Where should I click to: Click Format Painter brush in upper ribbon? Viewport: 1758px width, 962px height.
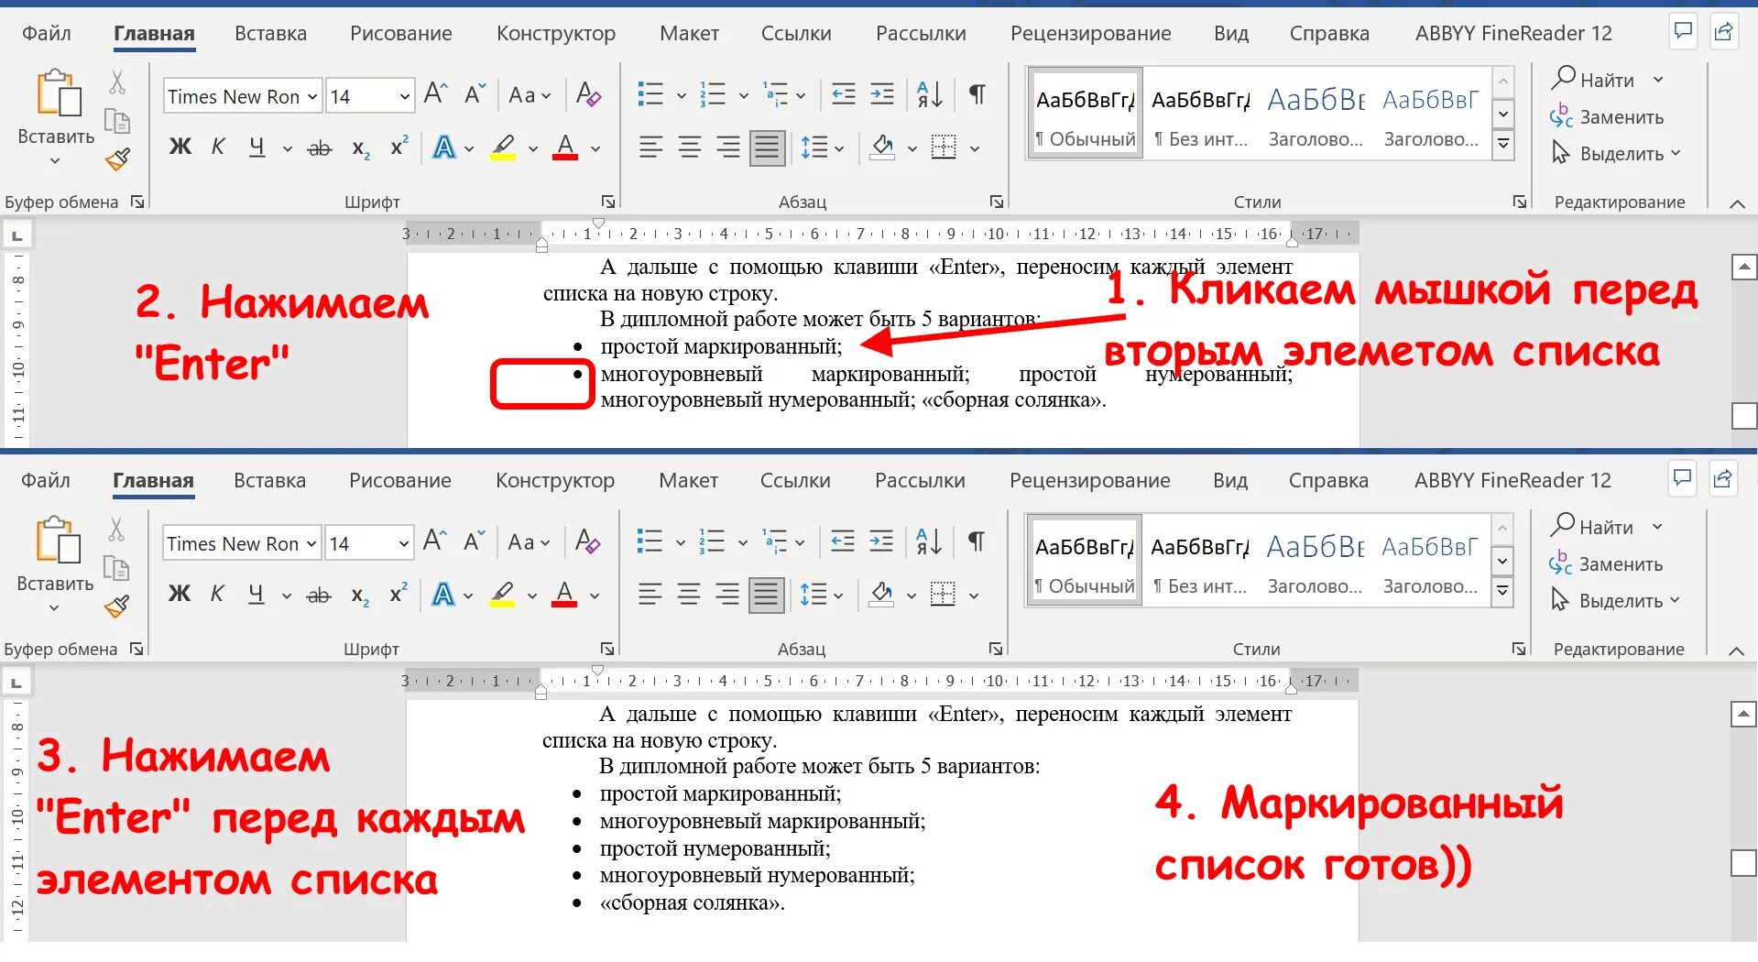(x=117, y=159)
